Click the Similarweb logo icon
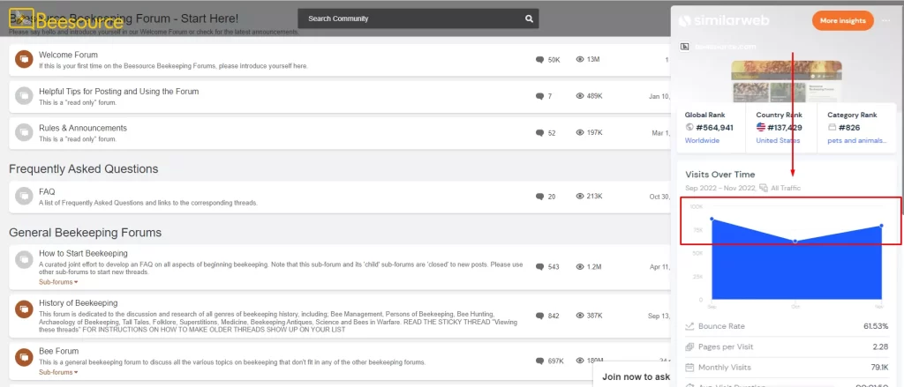Image resolution: width=904 pixels, height=387 pixels. pos(684,21)
